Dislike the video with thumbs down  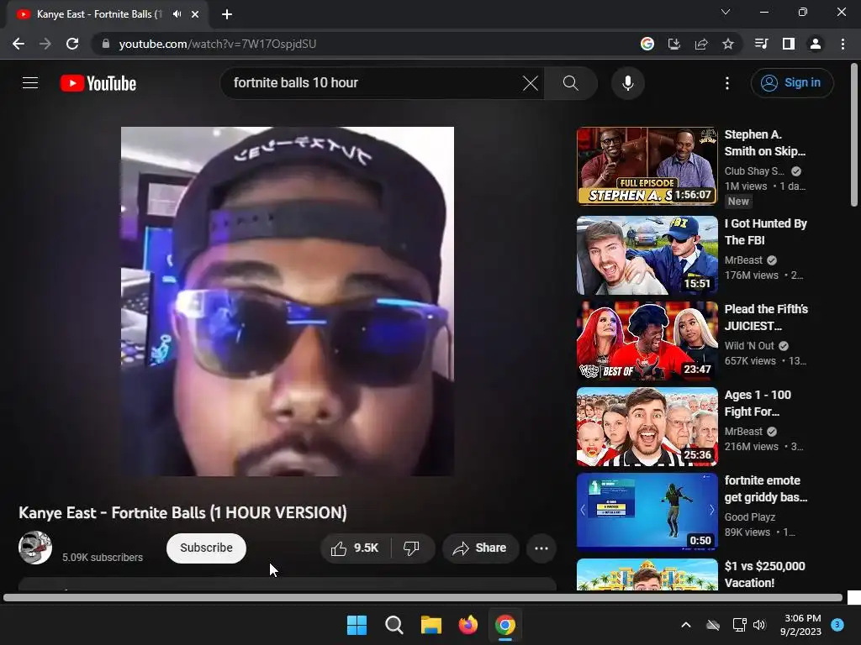click(x=412, y=548)
